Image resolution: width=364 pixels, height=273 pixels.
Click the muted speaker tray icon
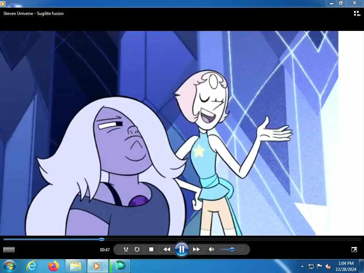point(328,266)
